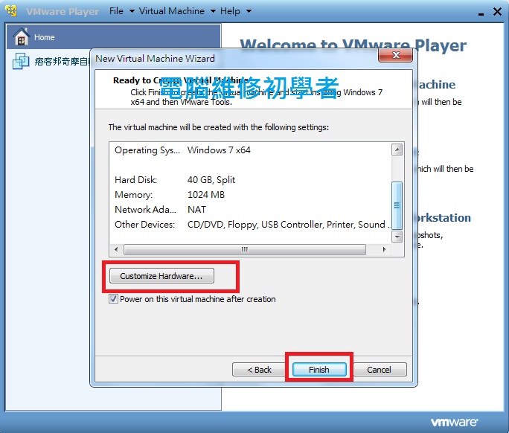The image size is (509, 433).
Task: Select the Operating Sys... row
Action: click(x=250, y=150)
